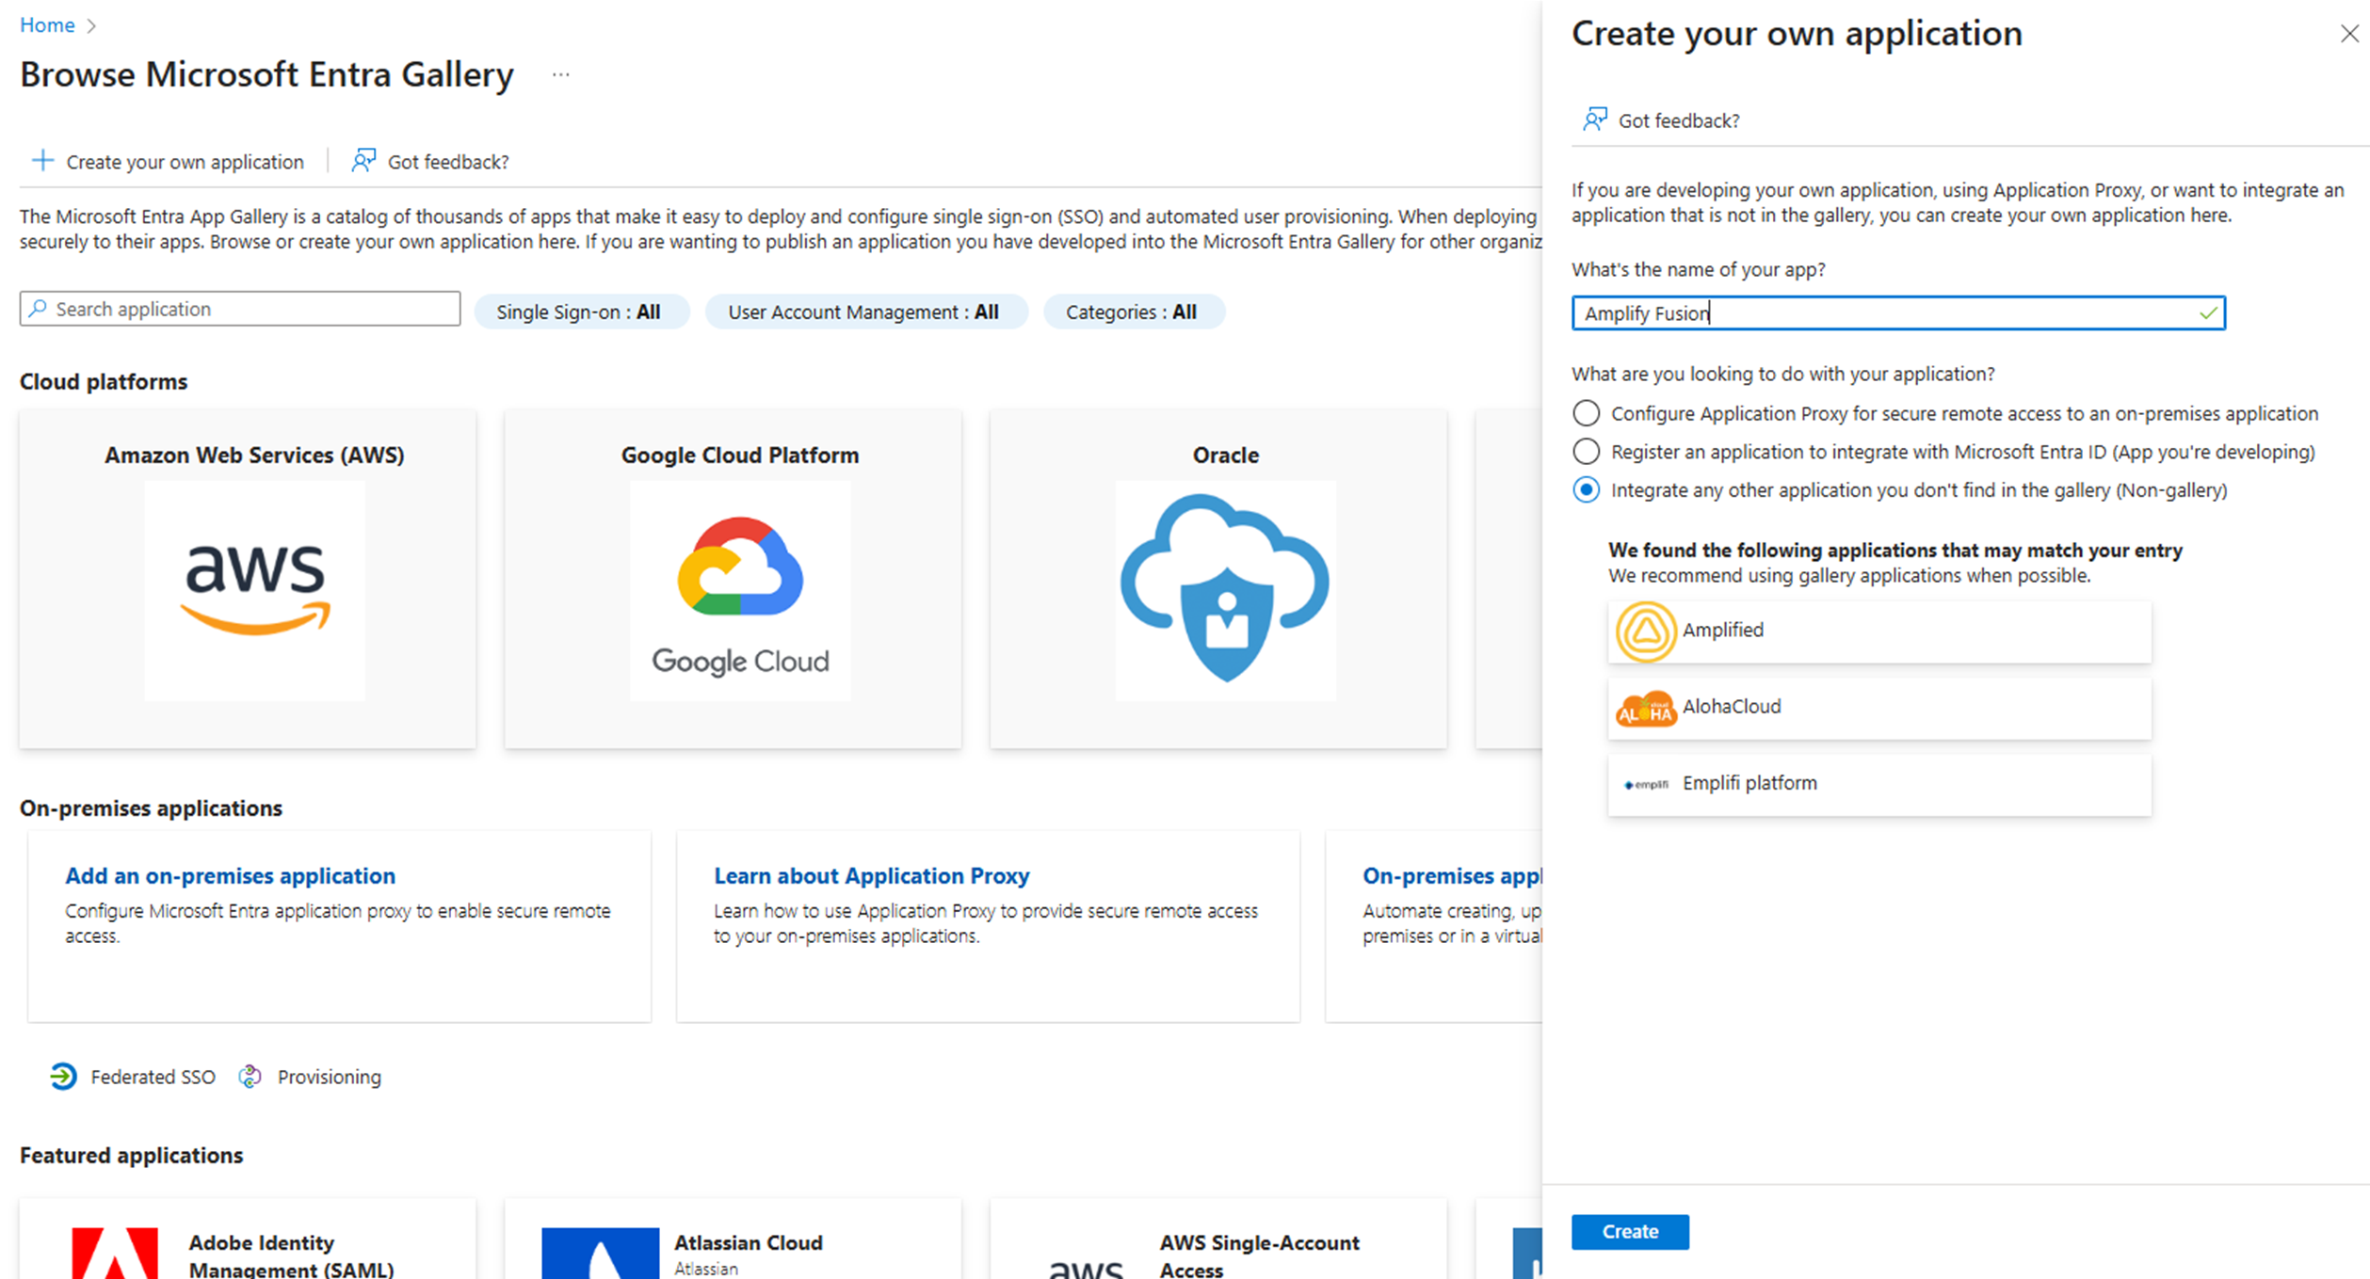Click the Google Cloud logo
Image resolution: width=2370 pixels, height=1279 pixels.
740,590
